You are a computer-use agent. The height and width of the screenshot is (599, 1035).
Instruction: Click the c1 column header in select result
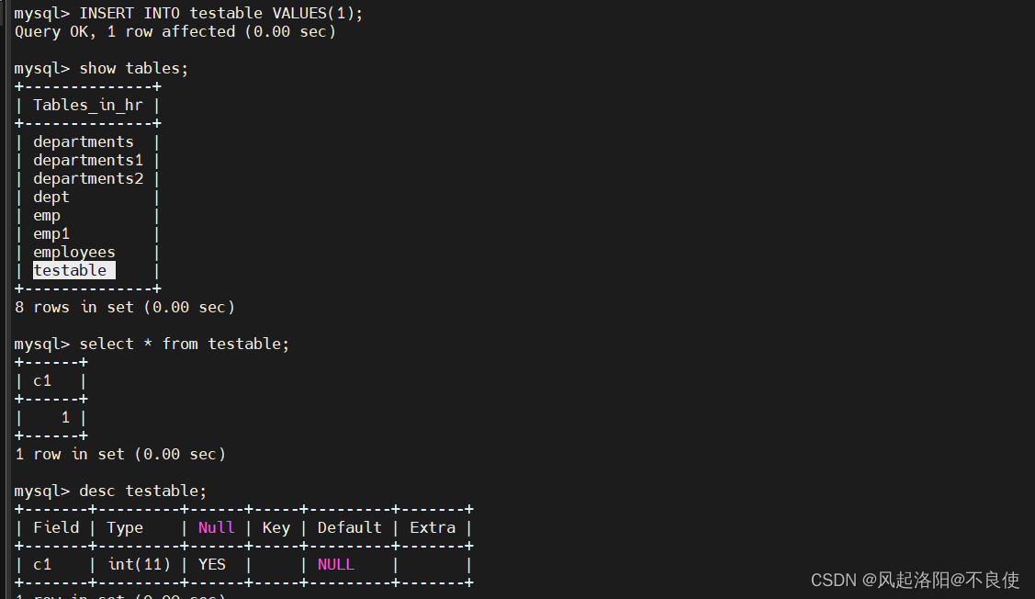pos(42,381)
